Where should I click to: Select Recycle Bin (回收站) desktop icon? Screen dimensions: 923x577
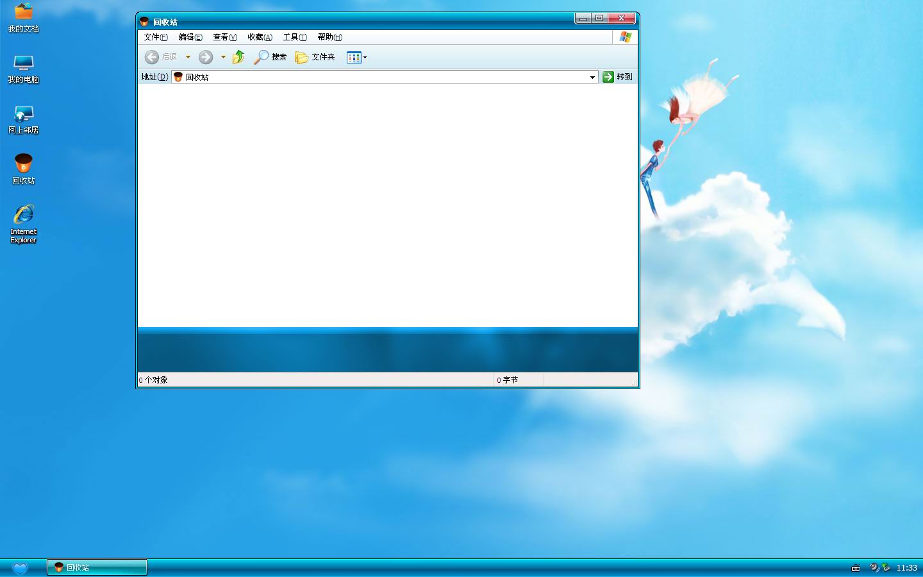pyautogui.click(x=24, y=169)
